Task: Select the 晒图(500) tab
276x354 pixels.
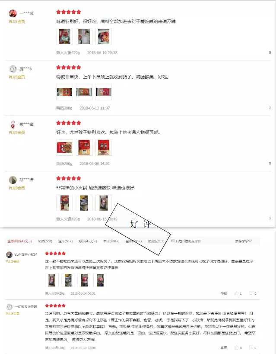Action: (45, 241)
